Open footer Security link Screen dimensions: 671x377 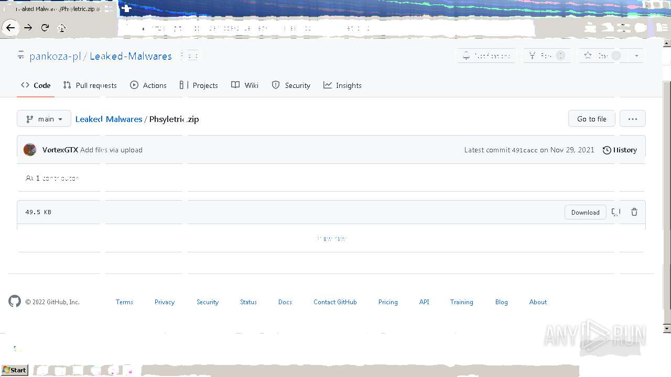(208, 302)
